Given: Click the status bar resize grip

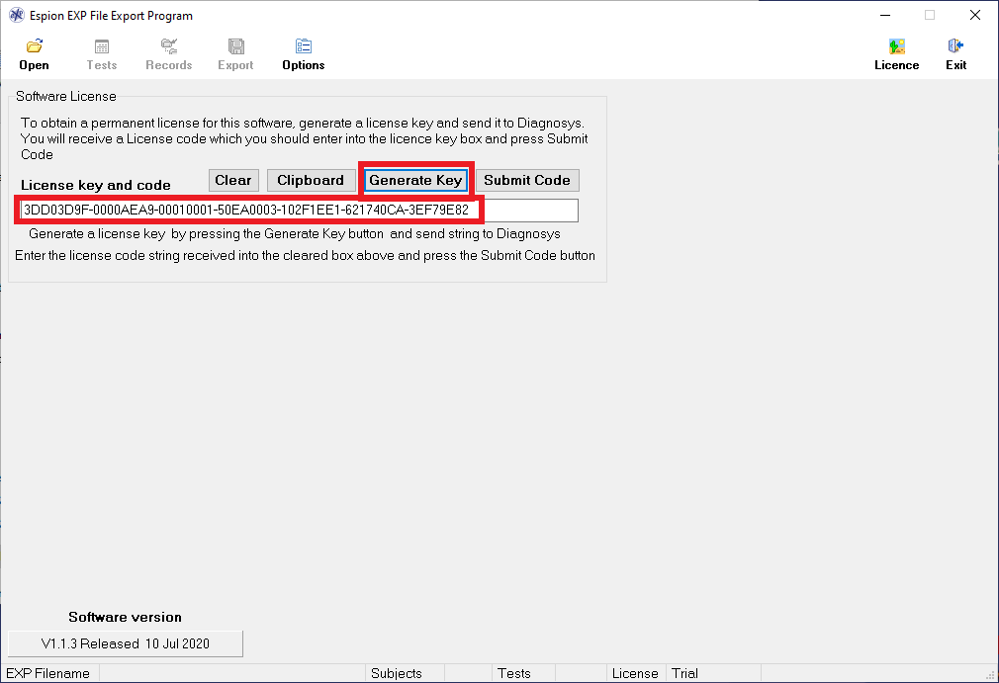Looking at the screenshot, I should (990, 675).
